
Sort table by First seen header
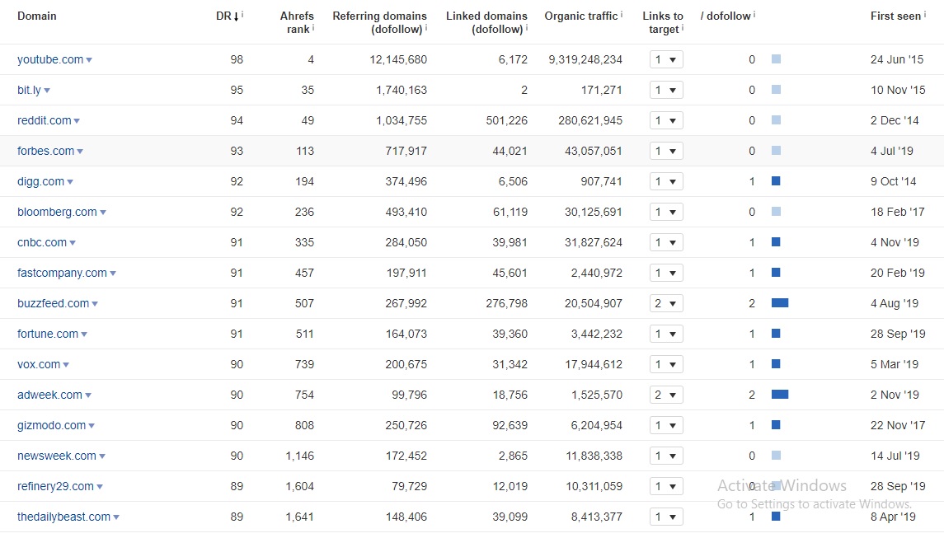895,16
